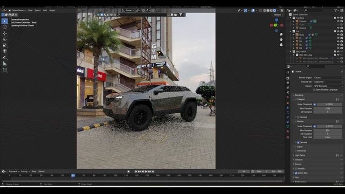Image resolution: width=345 pixels, height=194 pixels.
Task: Select the Move tool
Action: click(5, 33)
